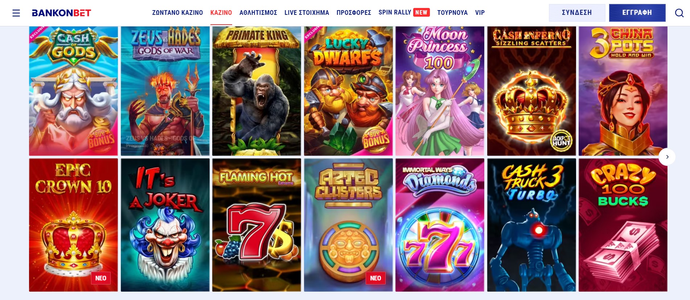
Task: Go to LIVE ΣΤΟΙΧΗΜΑ section
Action: point(307,13)
